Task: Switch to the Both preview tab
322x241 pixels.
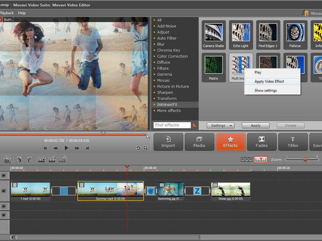Action: 8,20
